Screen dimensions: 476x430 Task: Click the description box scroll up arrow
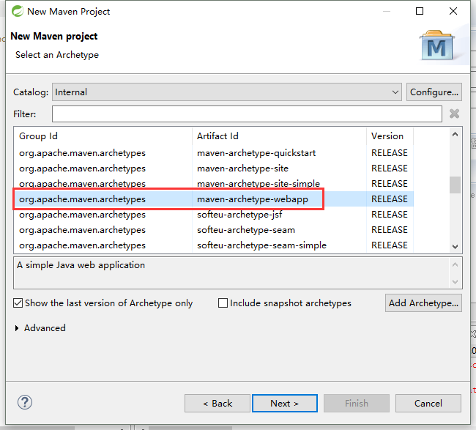tap(455, 264)
